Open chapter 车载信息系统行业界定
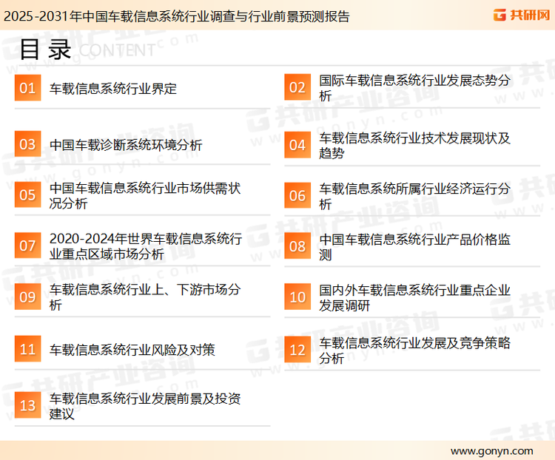This screenshot has height=460, width=555. (x=113, y=89)
